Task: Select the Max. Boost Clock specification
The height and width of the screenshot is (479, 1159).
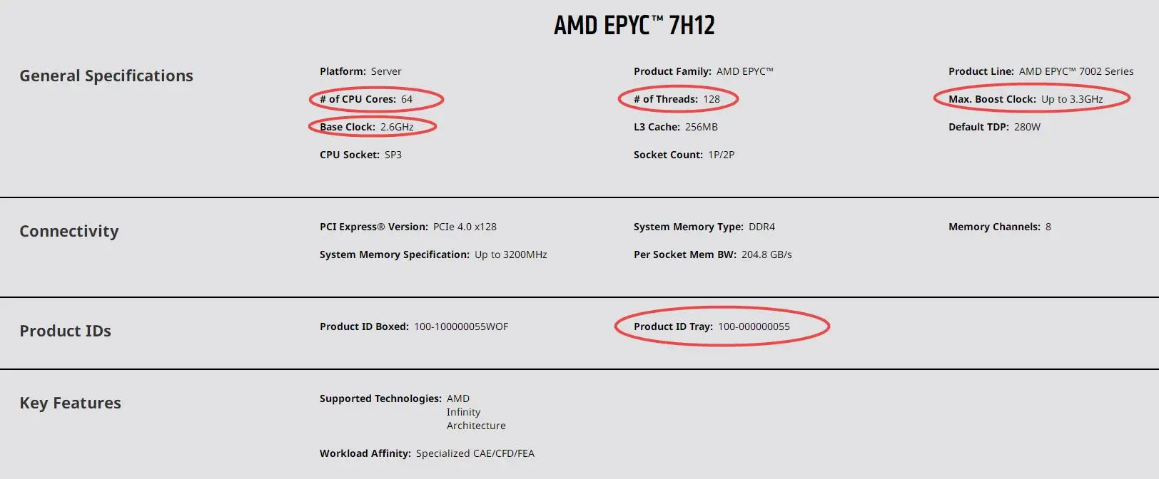Action: (x=1026, y=99)
